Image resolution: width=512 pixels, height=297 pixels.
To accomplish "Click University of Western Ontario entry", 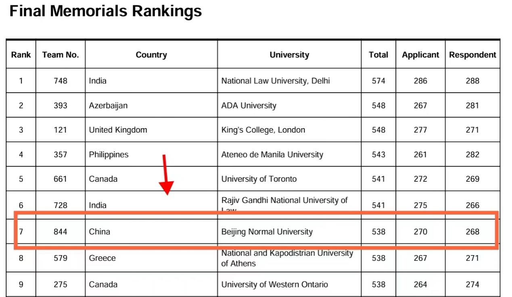I will click(275, 285).
